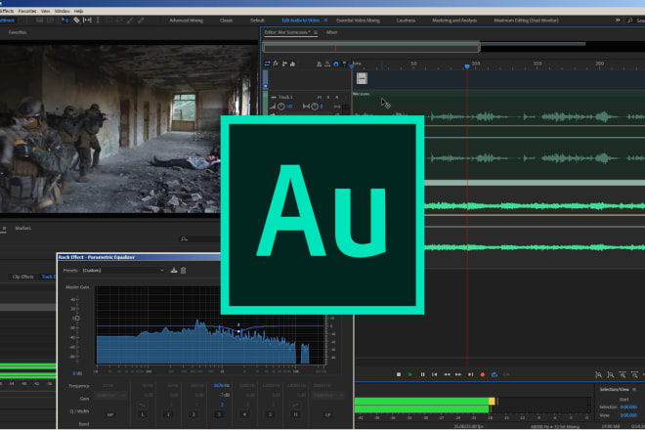Toggle band 1 in Parametric Equalizer
This screenshot has height=430, width=645.
point(168,414)
